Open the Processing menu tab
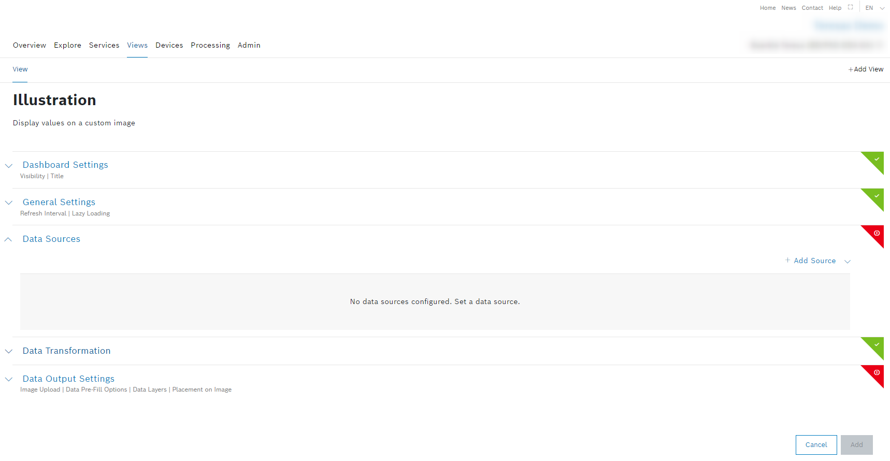Screen dimensions: 890x461 [210, 46]
